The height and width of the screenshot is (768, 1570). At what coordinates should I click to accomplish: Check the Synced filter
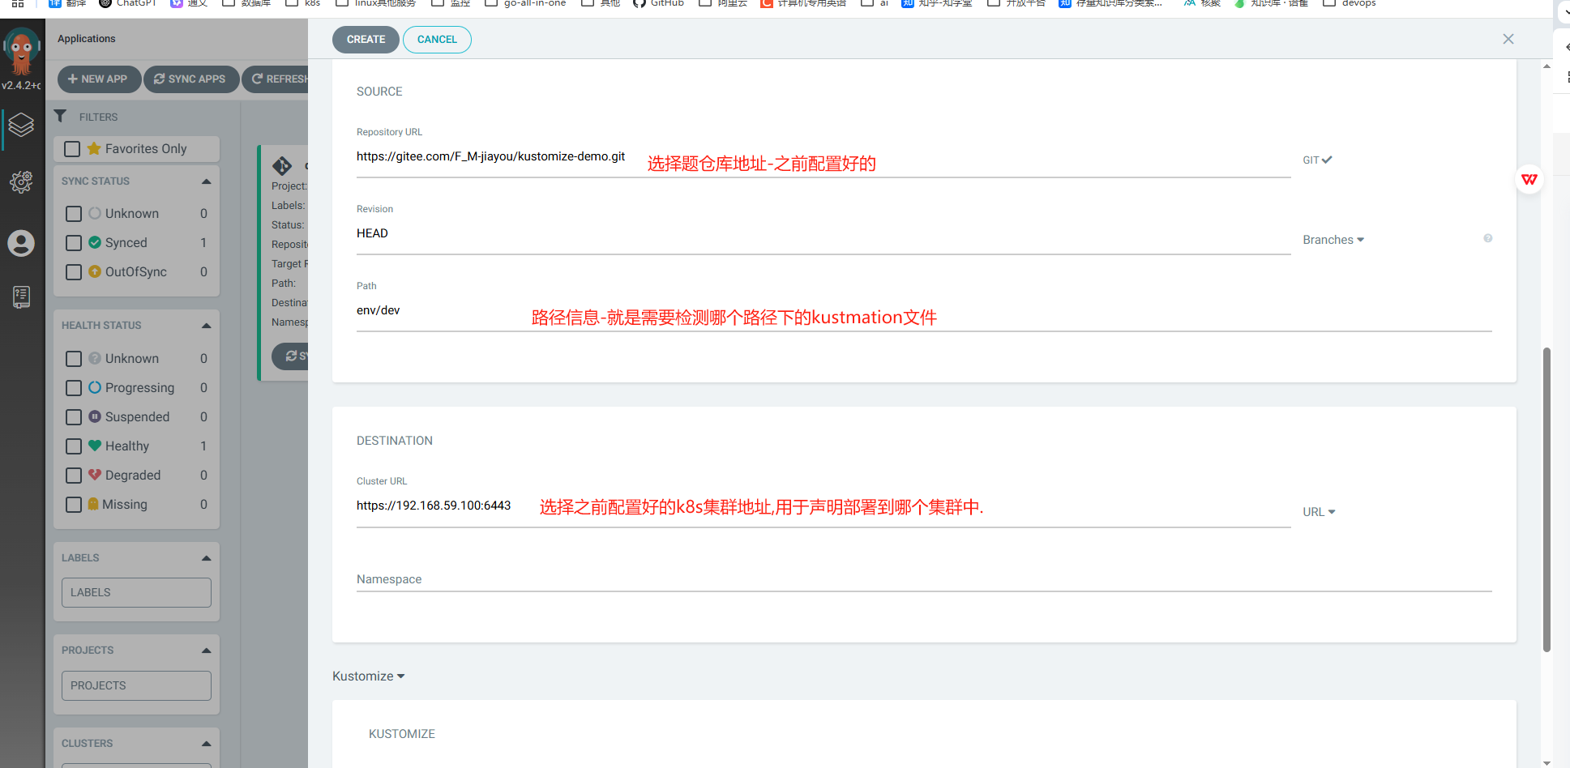point(74,243)
